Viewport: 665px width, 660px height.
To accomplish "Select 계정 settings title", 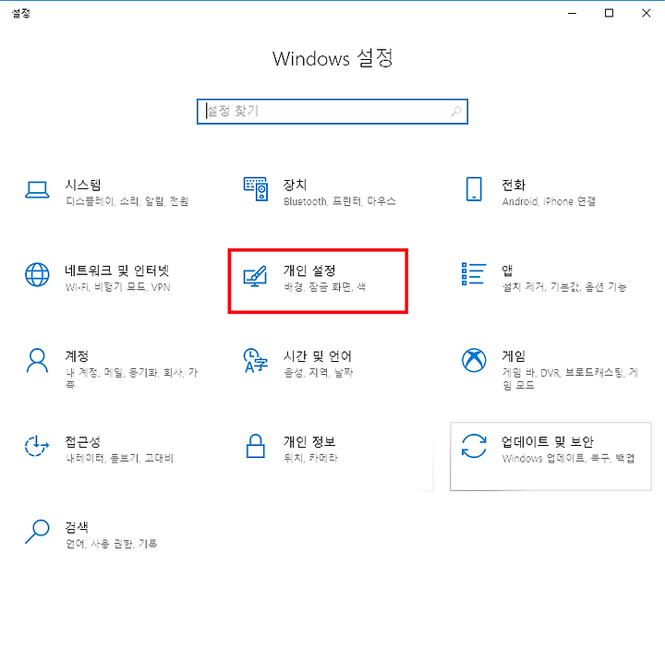I will click(77, 356).
